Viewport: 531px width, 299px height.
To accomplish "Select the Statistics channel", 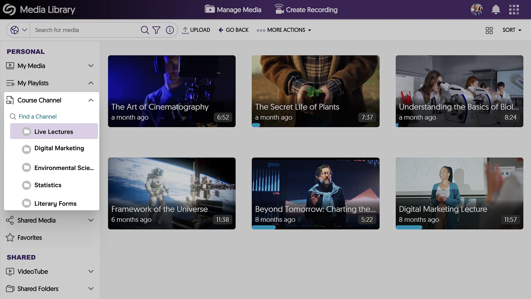I will click(x=48, y=185).
